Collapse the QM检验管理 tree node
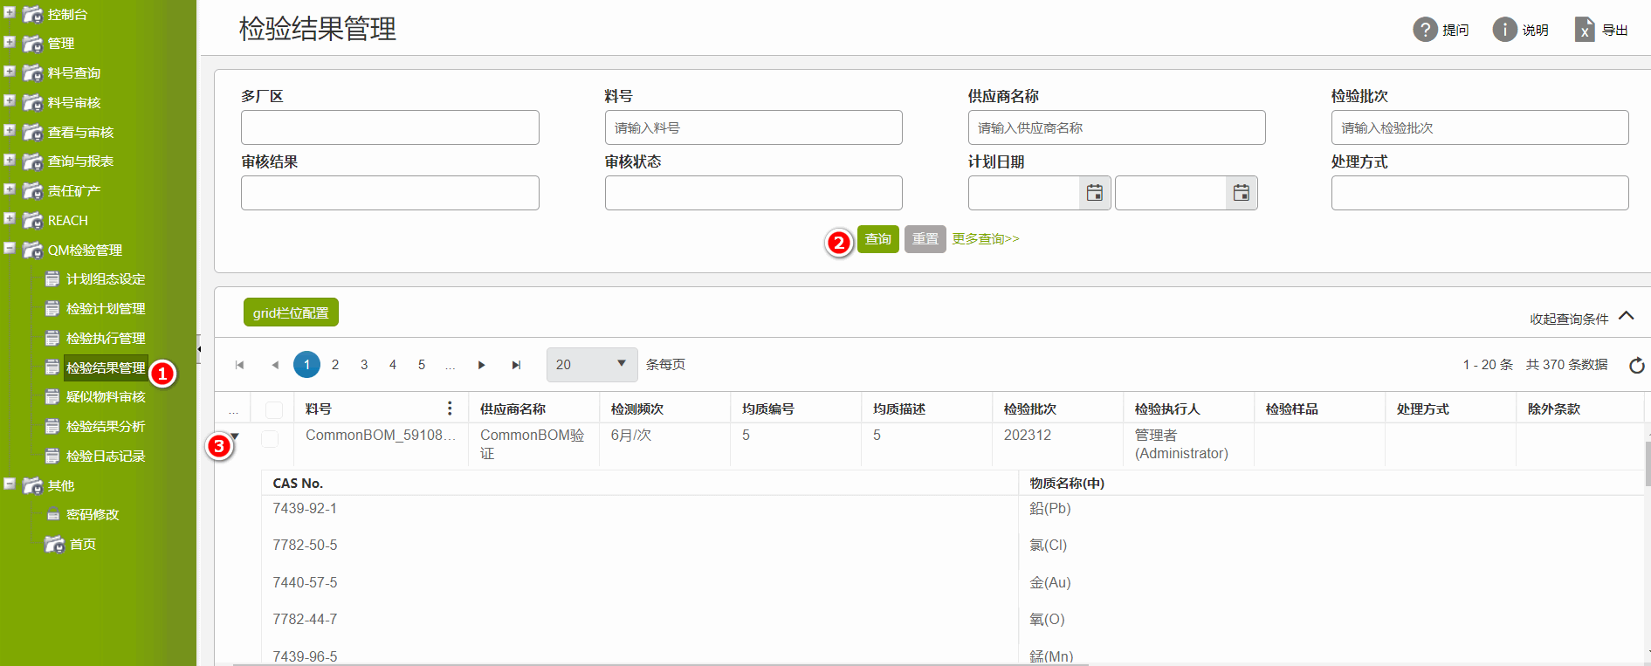This screenshot has width=1651, height=666. click(10, 248)
